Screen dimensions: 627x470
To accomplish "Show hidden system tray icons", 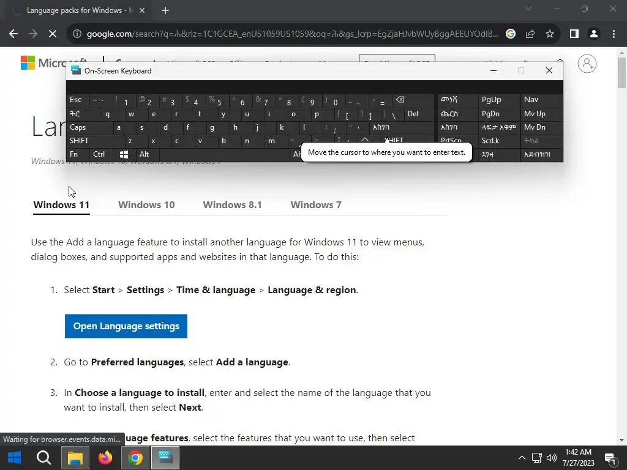I will (522, 458).
